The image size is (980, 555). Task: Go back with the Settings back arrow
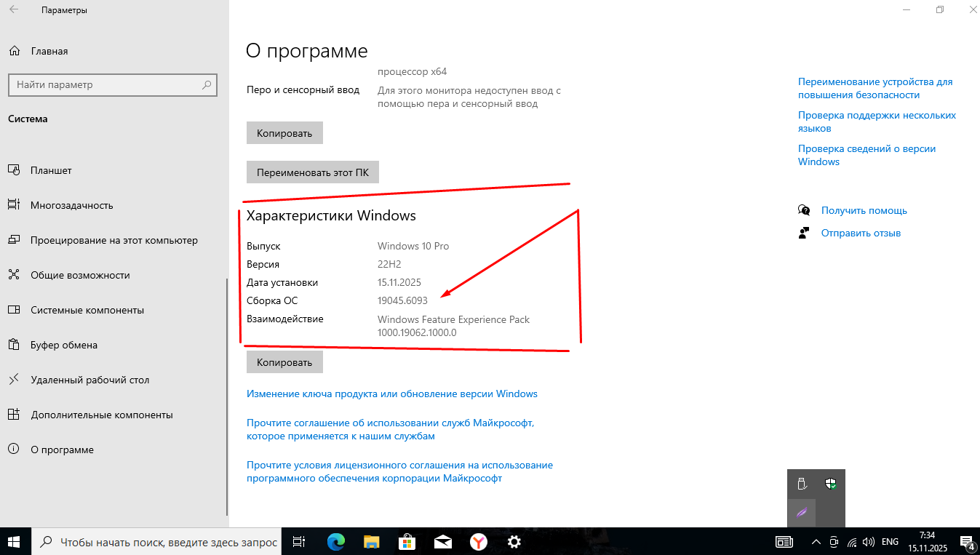coord(14,10)
